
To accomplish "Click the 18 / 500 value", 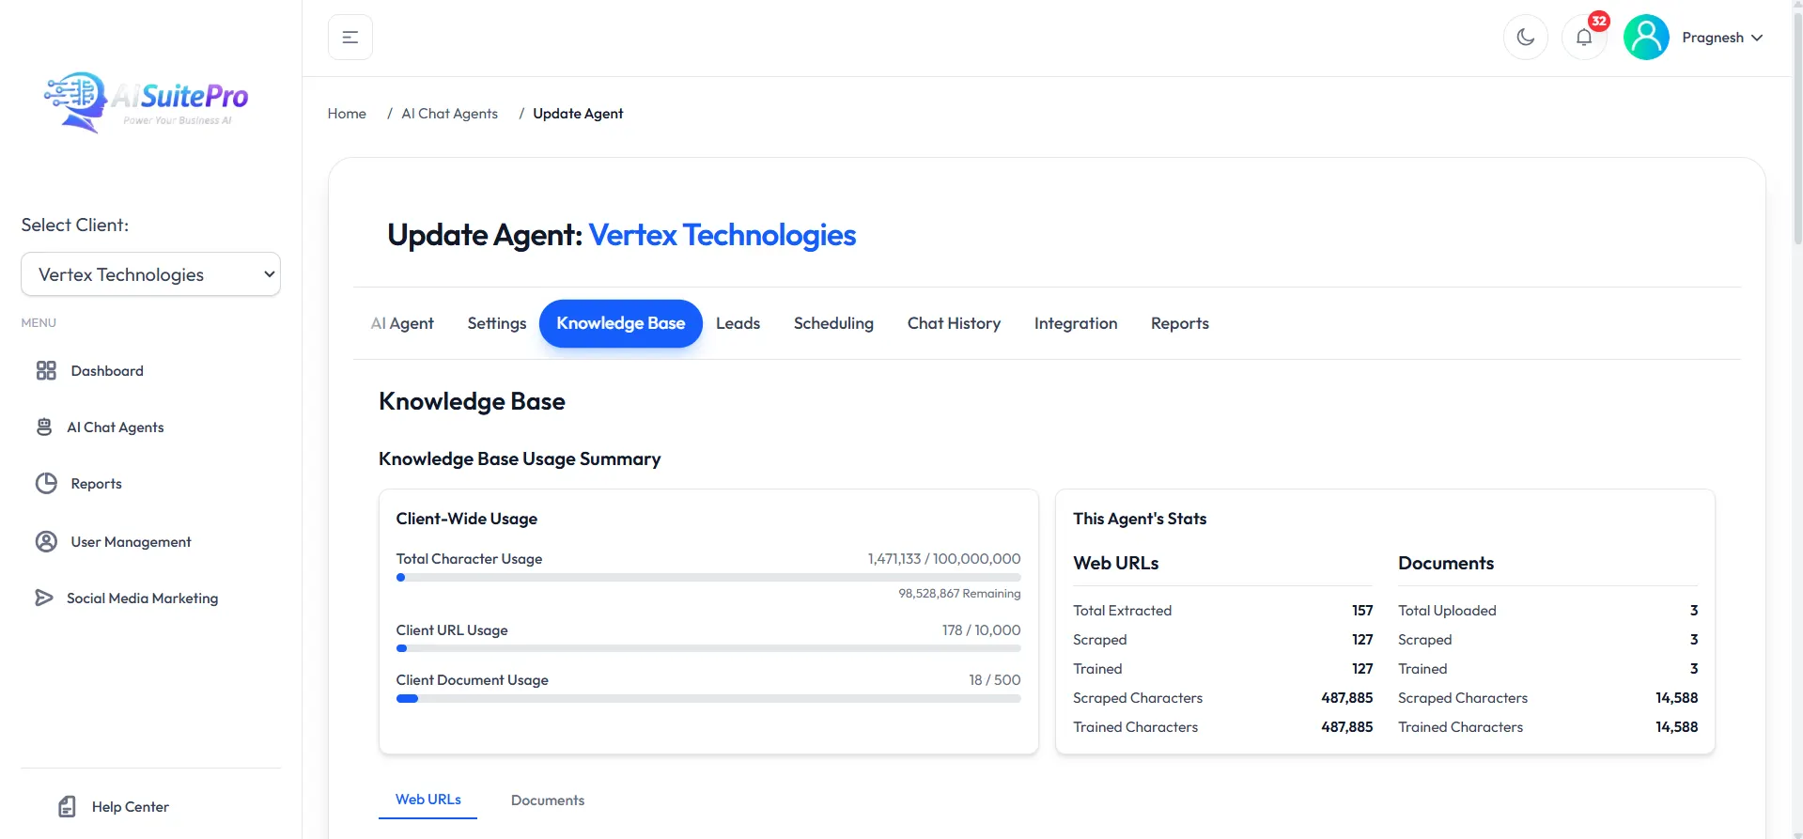I will tap(995, 680).
